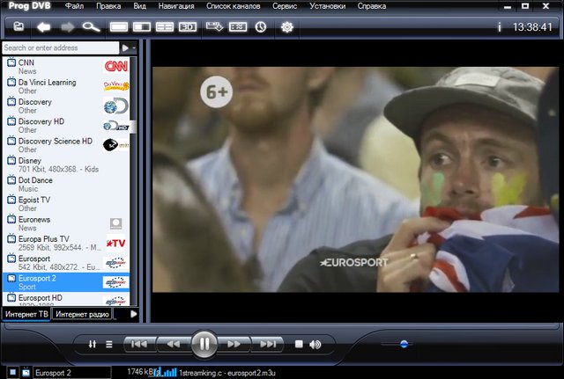The width and height of the screenshot is (564, 379).
Task: Click the Search or enter address field
Action: click(x=60, y=47)
